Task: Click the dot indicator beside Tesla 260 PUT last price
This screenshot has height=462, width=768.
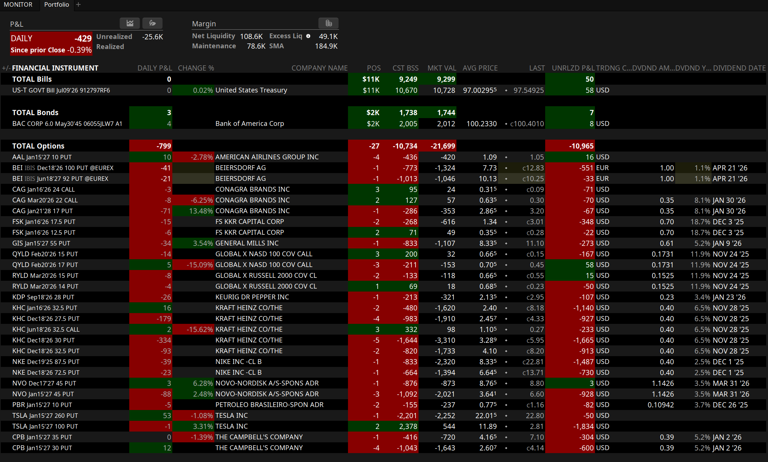Action: [x=506, y=416]
